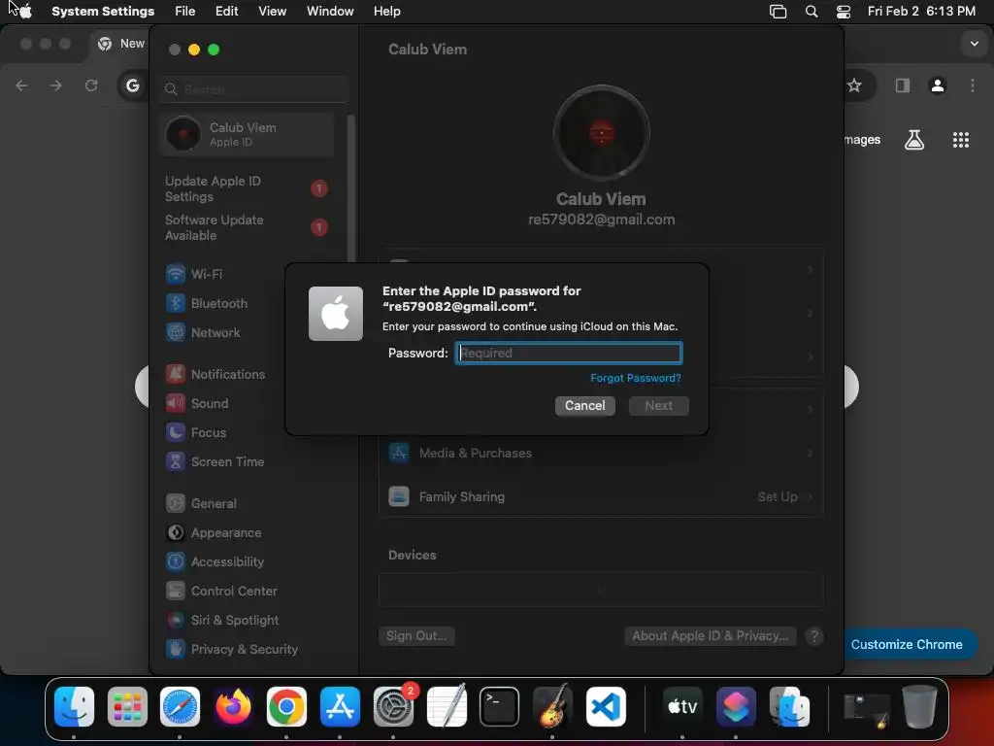Screen dimensions: 994x746
Task: Open the File menu
Action: click(185, 12)
